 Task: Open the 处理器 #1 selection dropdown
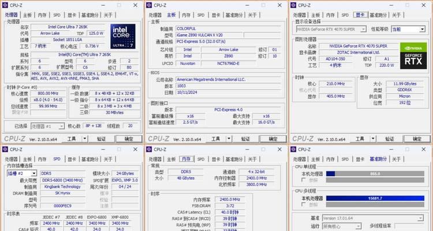pyautogui.click(x=47, y=126)
